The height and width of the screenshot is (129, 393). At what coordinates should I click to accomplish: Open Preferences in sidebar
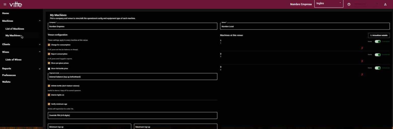(x=9, y=75)
